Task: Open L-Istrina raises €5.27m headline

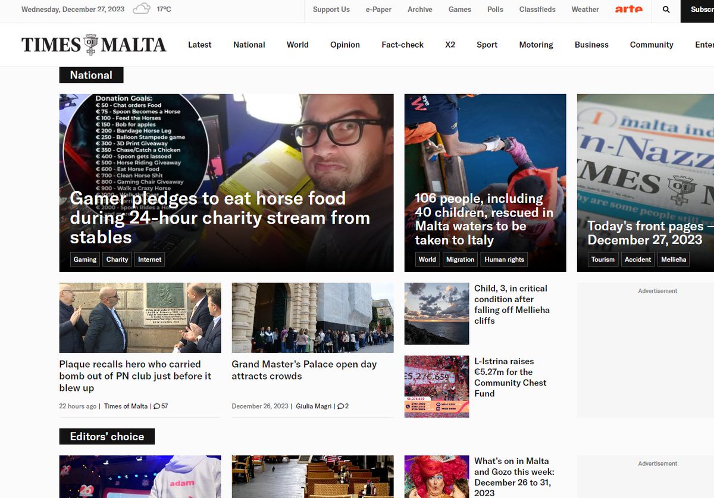Action: coord(511,377)
